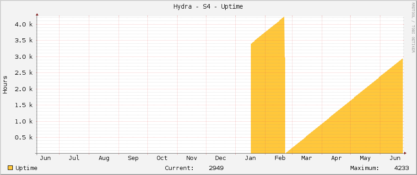Click the "Current:" label in the legend
Viewport: 417px width, 175px height.
179,168
